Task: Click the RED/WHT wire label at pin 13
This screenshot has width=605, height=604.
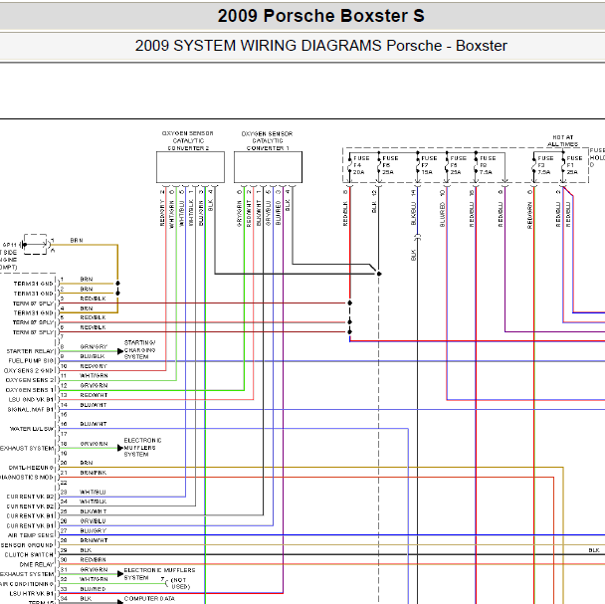Action: point(94,395)
